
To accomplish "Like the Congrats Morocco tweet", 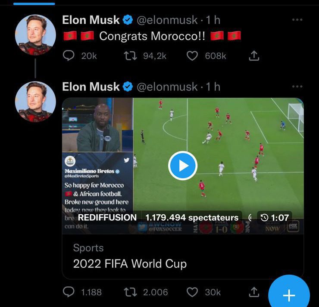I will [x=193, y=56].
